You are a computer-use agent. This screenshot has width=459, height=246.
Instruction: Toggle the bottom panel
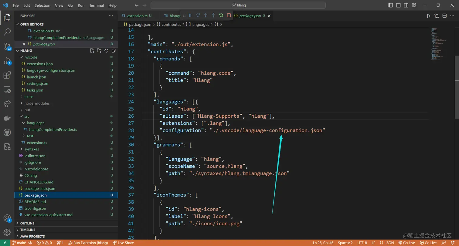[398, 5]
